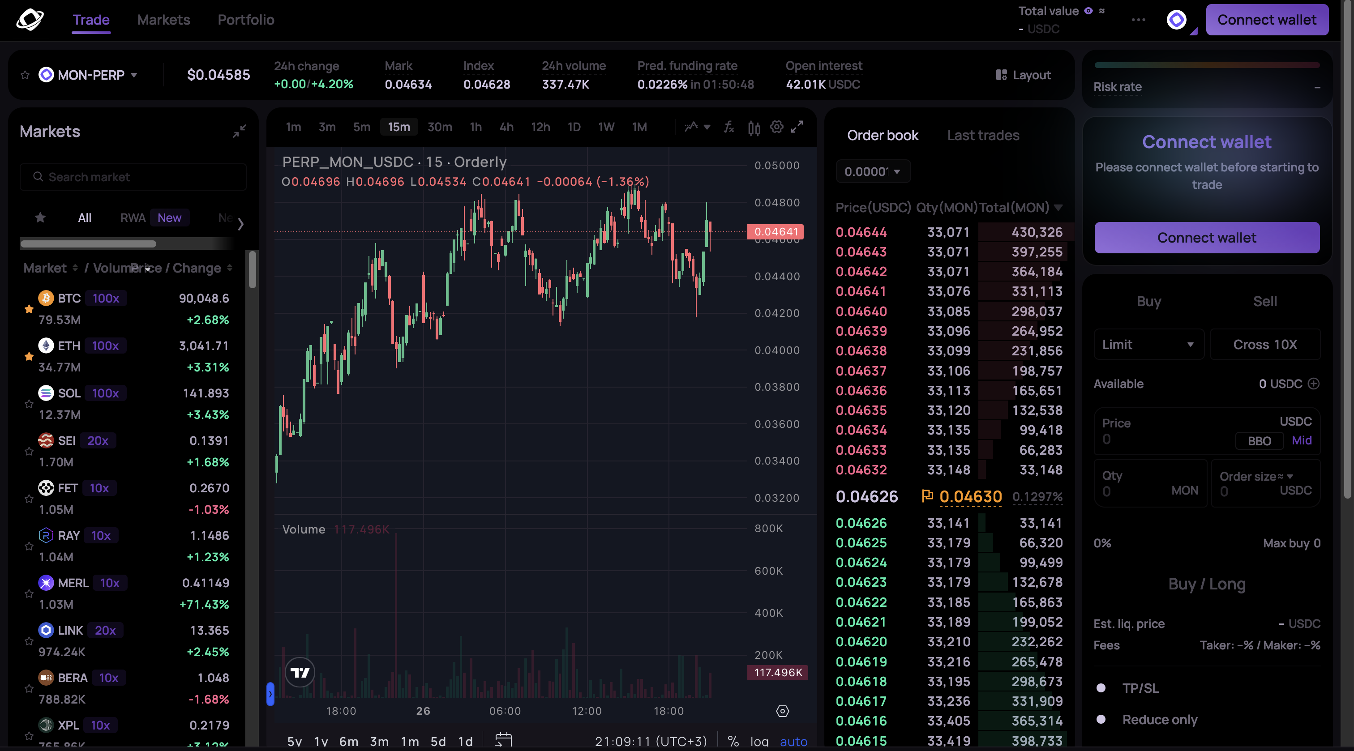This screenshot has height=751, width=1354.
Task: Open the order book tick size dropdown
Action: [x=873, y=171]
